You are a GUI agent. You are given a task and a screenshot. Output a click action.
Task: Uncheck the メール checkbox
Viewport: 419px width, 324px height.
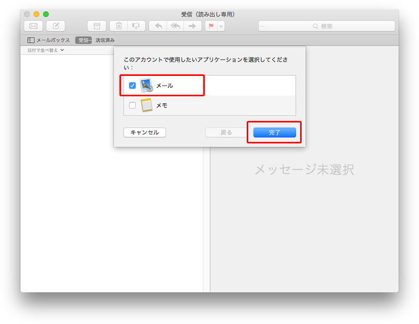click(x=133, y=85)
